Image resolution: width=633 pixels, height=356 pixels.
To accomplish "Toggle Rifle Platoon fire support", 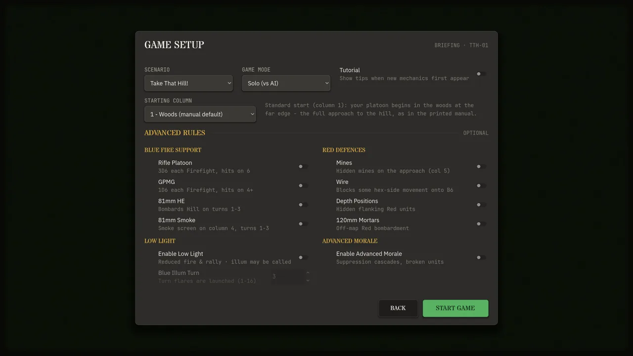I will click(x=303, y=167).
